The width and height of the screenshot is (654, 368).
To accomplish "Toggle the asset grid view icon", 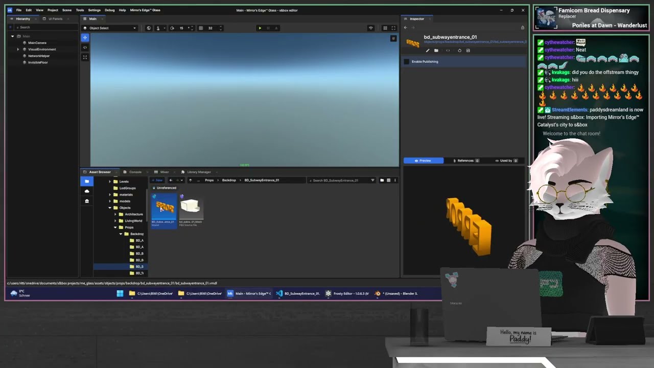I will pos(388,180).
